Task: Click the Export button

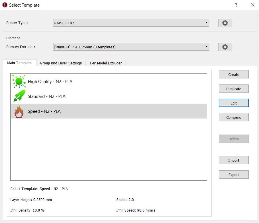Action: tap(233, 175)
